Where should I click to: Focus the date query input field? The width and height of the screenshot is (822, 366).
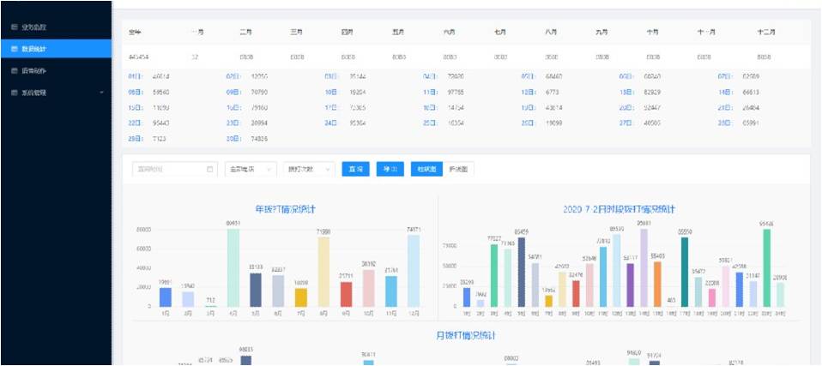167,169
